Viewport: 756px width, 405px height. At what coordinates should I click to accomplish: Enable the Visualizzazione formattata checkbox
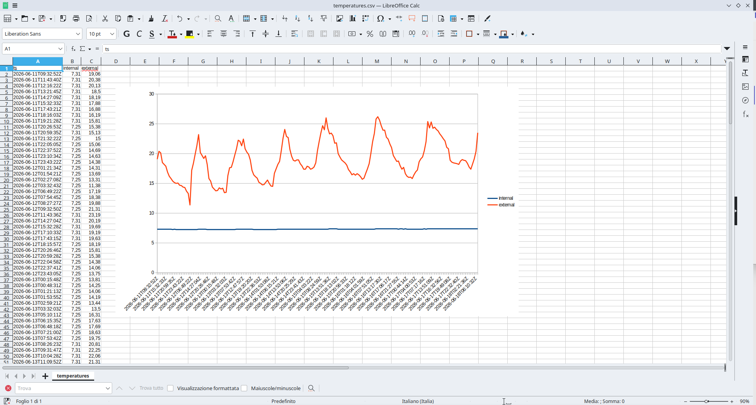point(170,388)
